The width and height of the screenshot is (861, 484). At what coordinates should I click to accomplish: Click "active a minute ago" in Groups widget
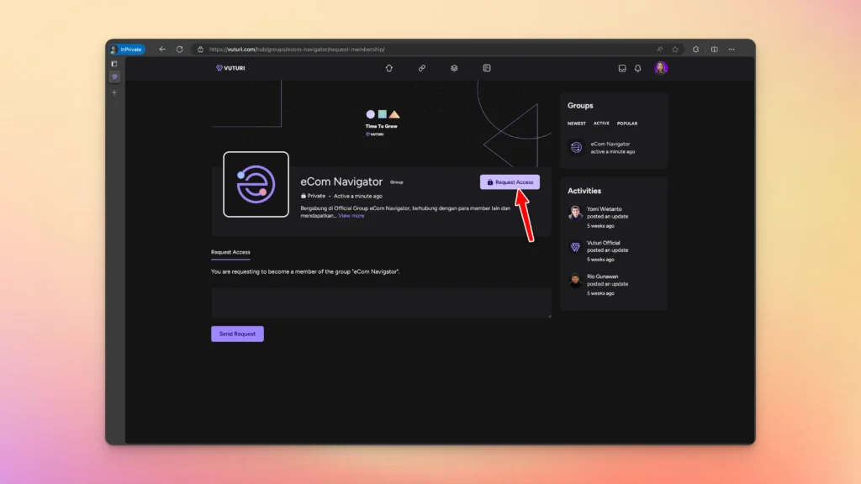coord(613,151)
